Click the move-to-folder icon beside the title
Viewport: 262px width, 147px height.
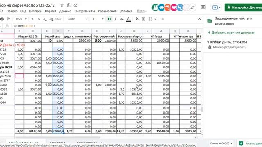69,5
